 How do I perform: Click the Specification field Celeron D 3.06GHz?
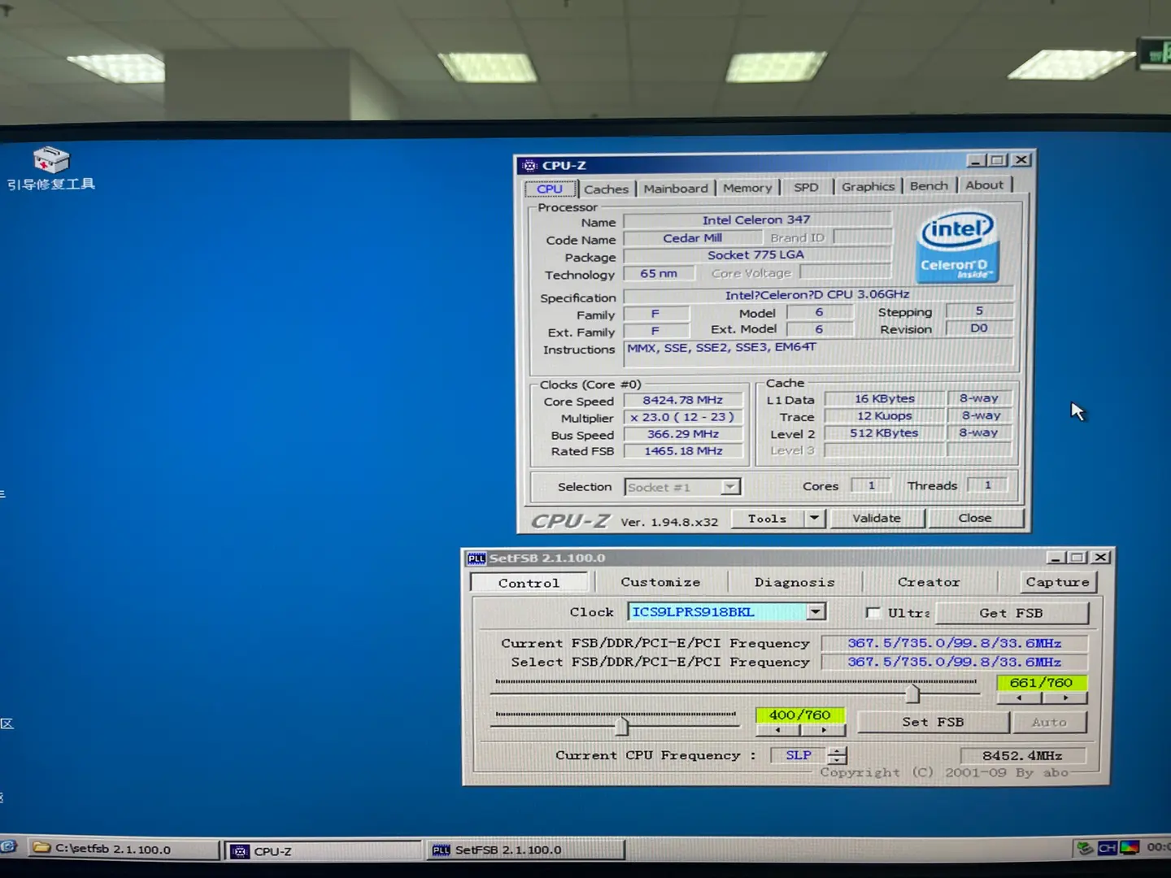(x=817, y=294)
